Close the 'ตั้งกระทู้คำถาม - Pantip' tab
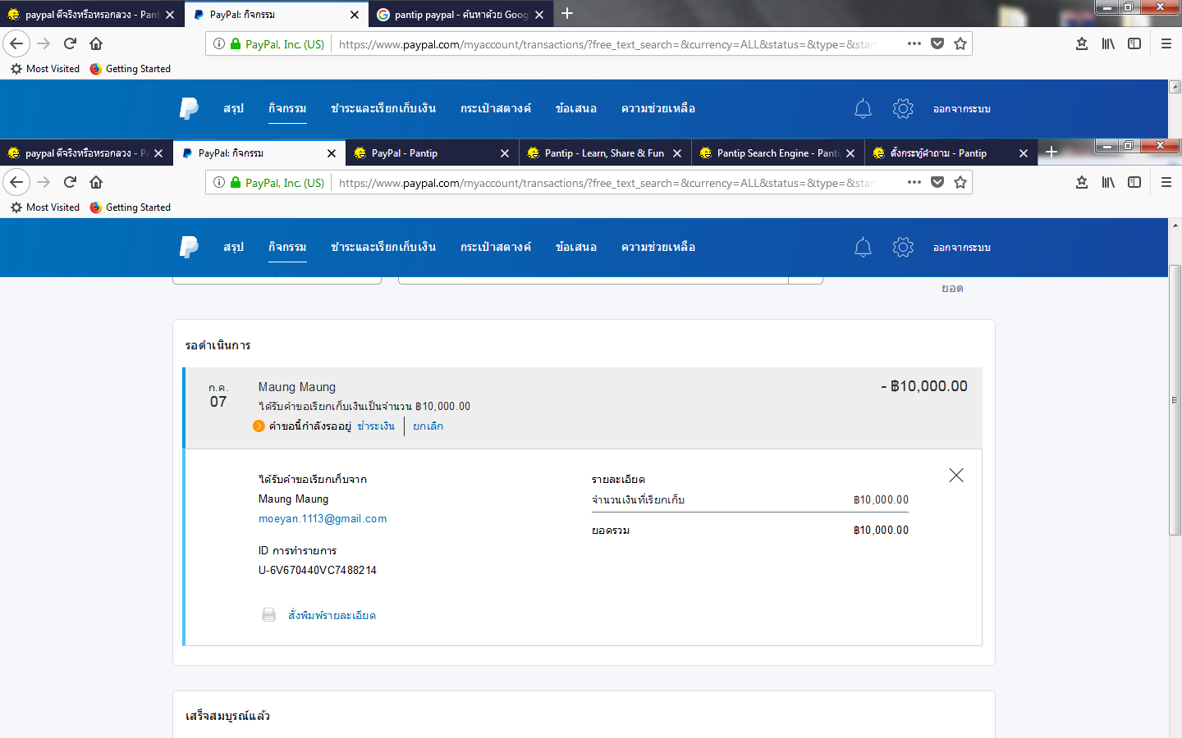The width and height of the screenshot is (1182, 738). (x=1024, y=153)
